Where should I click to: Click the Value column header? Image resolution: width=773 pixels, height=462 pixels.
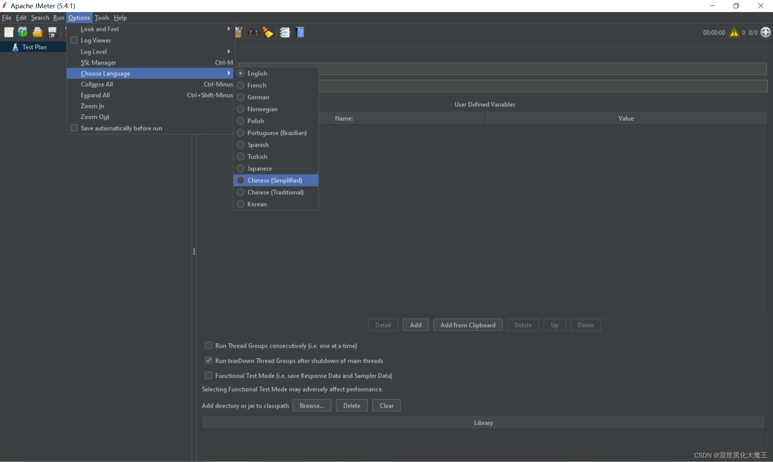point(626,118)
